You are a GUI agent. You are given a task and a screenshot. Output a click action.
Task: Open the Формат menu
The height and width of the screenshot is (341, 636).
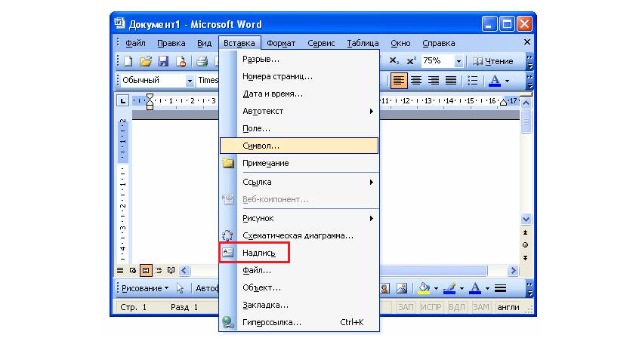(x=281, y=43)
